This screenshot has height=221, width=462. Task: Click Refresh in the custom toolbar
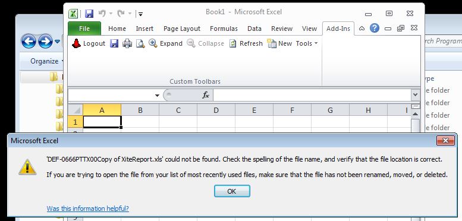246,43
